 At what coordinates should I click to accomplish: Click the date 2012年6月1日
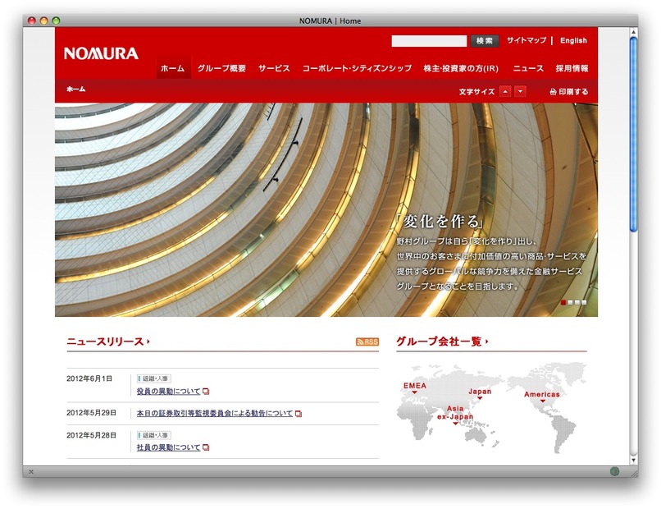point(89,378)
